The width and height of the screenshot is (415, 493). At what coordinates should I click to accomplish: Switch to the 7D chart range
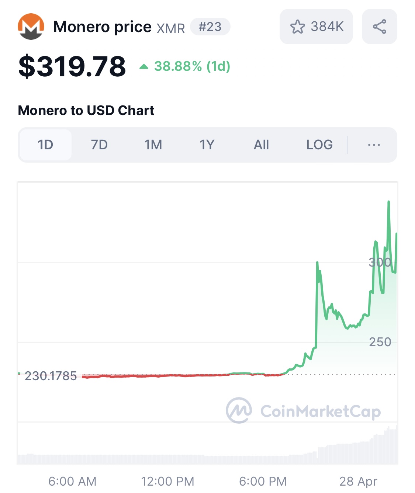[x=99, y=145]
